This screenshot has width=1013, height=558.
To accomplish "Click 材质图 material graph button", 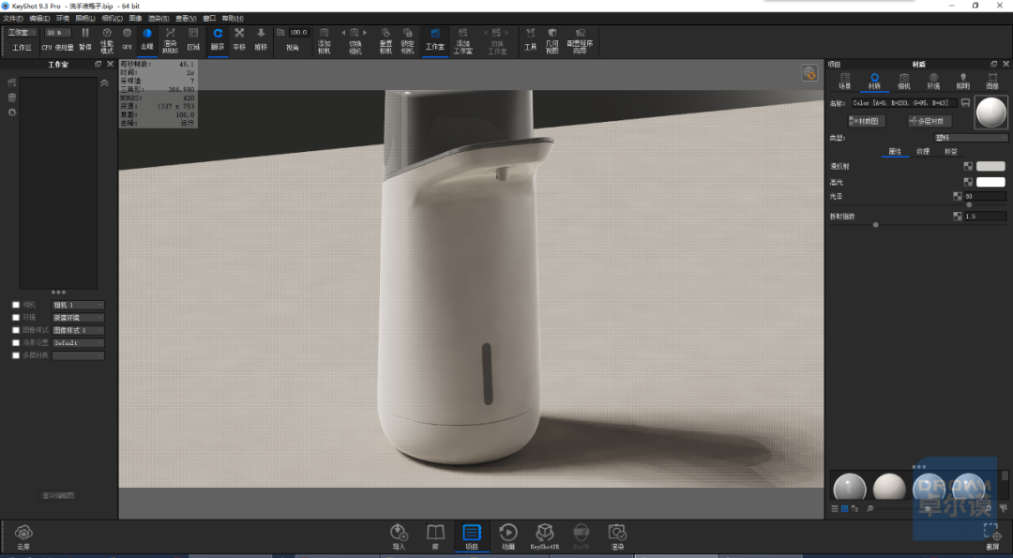I will coord(867,121).
